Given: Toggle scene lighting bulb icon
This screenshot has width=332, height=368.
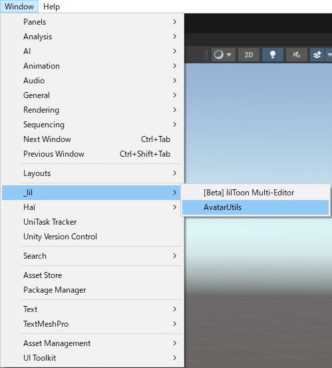Looking at the screenshot, I should (x=273, y=55).
